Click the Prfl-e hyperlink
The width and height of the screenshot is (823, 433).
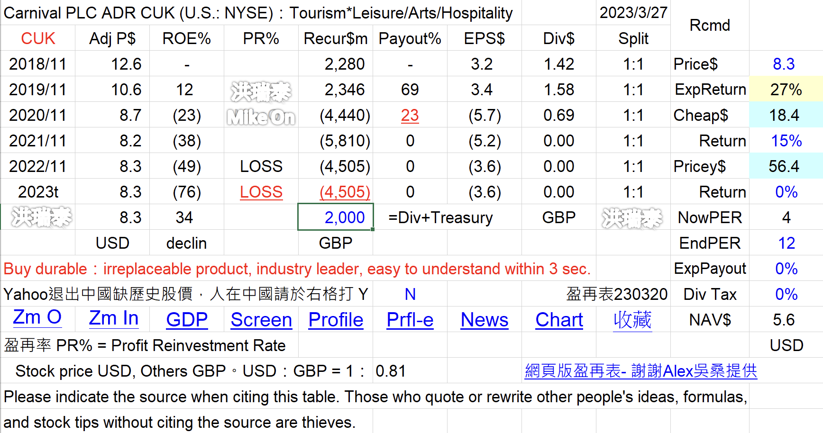(x=410, y=320)
